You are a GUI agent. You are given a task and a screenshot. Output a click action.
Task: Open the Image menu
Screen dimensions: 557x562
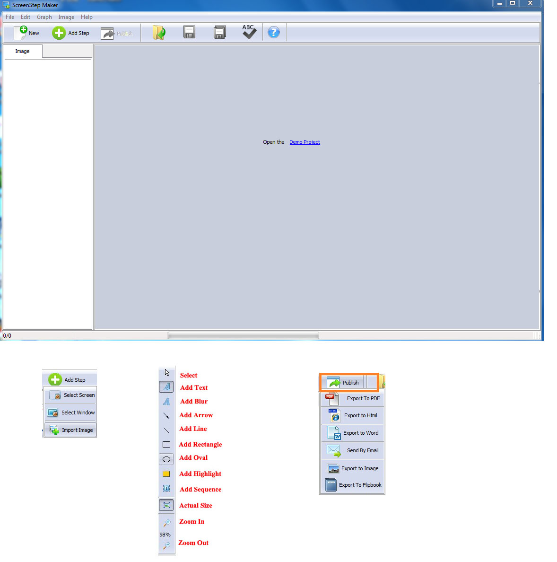pos(66,17)
